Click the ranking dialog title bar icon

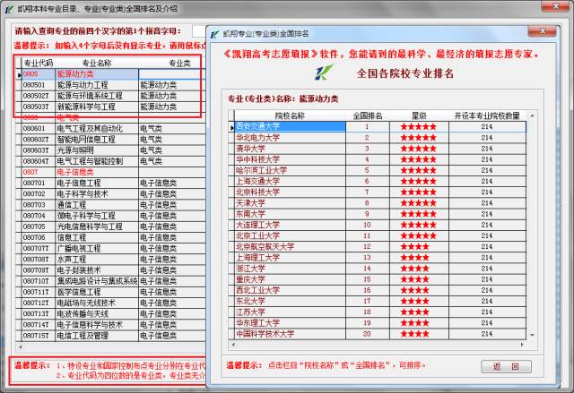click(213, 34)
